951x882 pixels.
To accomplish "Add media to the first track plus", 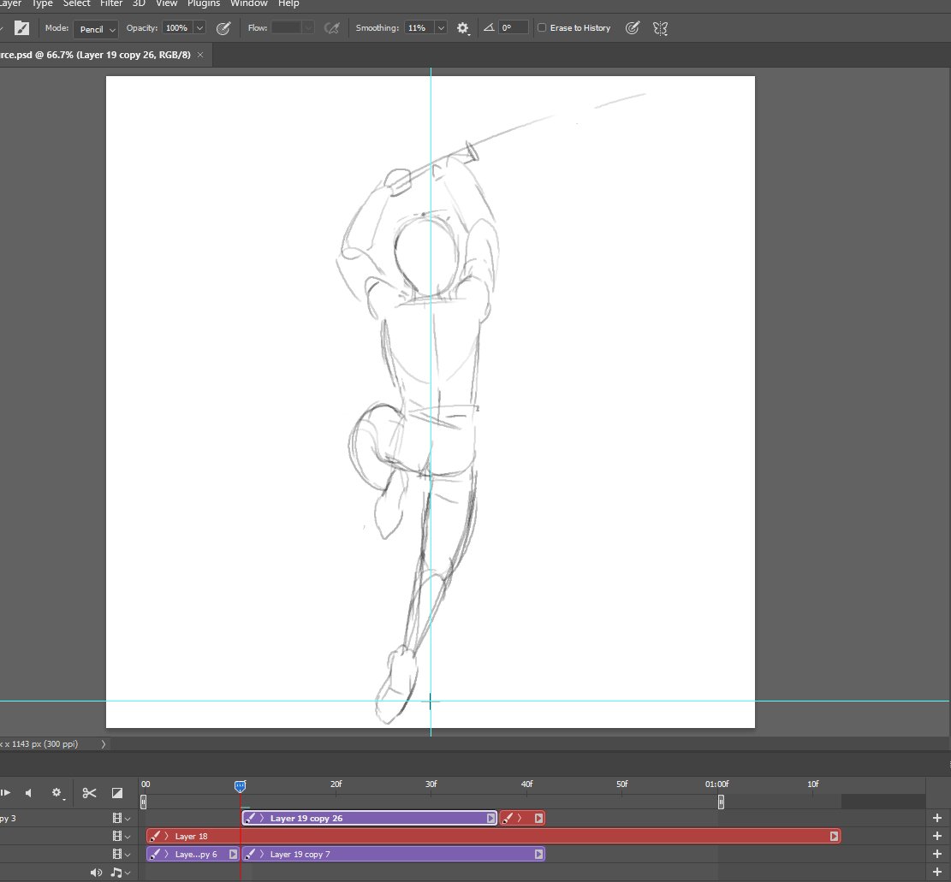I will pyautogui.click(x=937, y=819).
